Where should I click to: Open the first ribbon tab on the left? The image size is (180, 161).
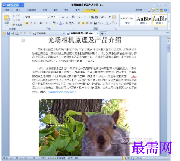point(7,10)
